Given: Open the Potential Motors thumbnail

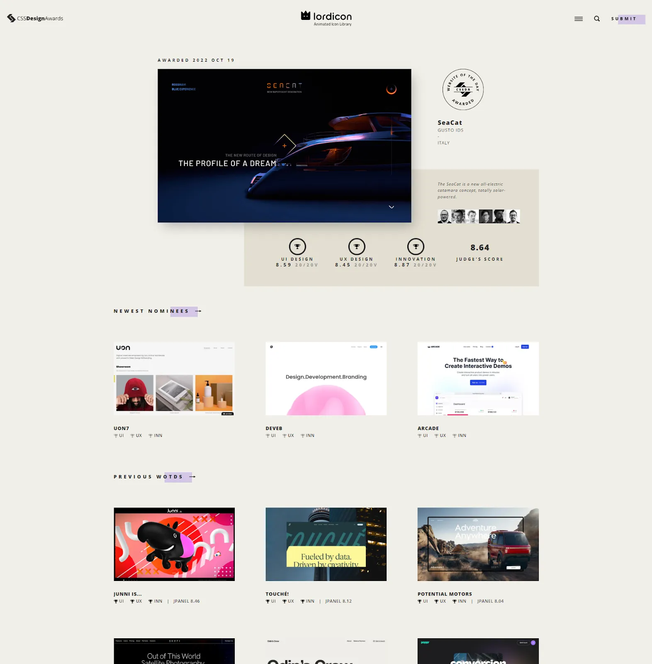Looking at the screenshot, I should (478, 544).
